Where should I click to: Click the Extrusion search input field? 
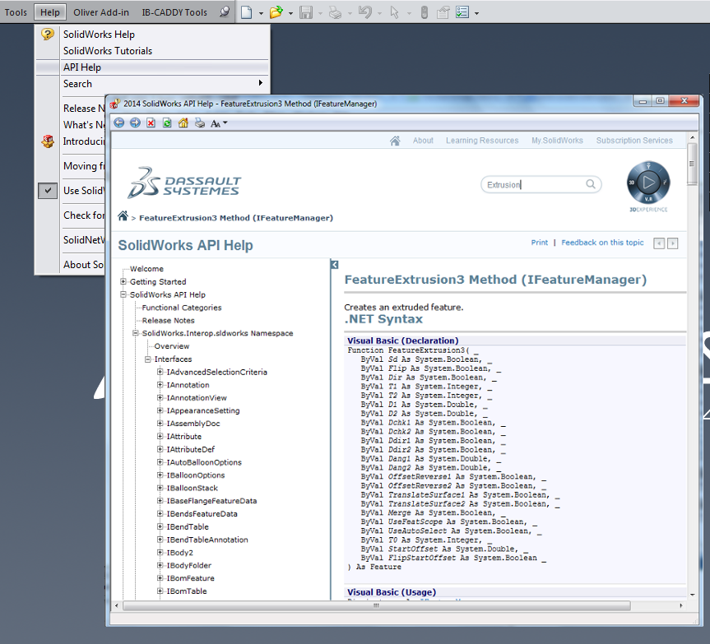click(x=533, y=184)
